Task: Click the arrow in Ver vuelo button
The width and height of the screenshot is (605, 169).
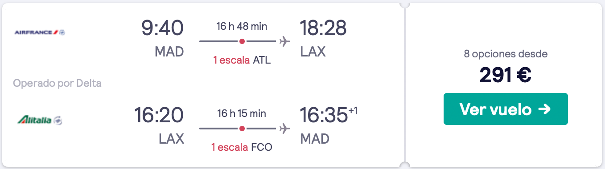Action: point(545,109)
